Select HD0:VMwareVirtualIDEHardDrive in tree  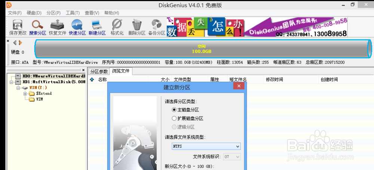tap(54, 76)
